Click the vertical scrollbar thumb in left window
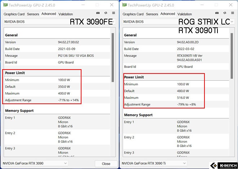 coord(113,58)
